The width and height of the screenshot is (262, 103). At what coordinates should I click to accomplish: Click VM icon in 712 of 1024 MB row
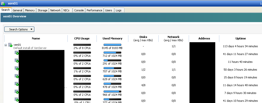[16, 53]
